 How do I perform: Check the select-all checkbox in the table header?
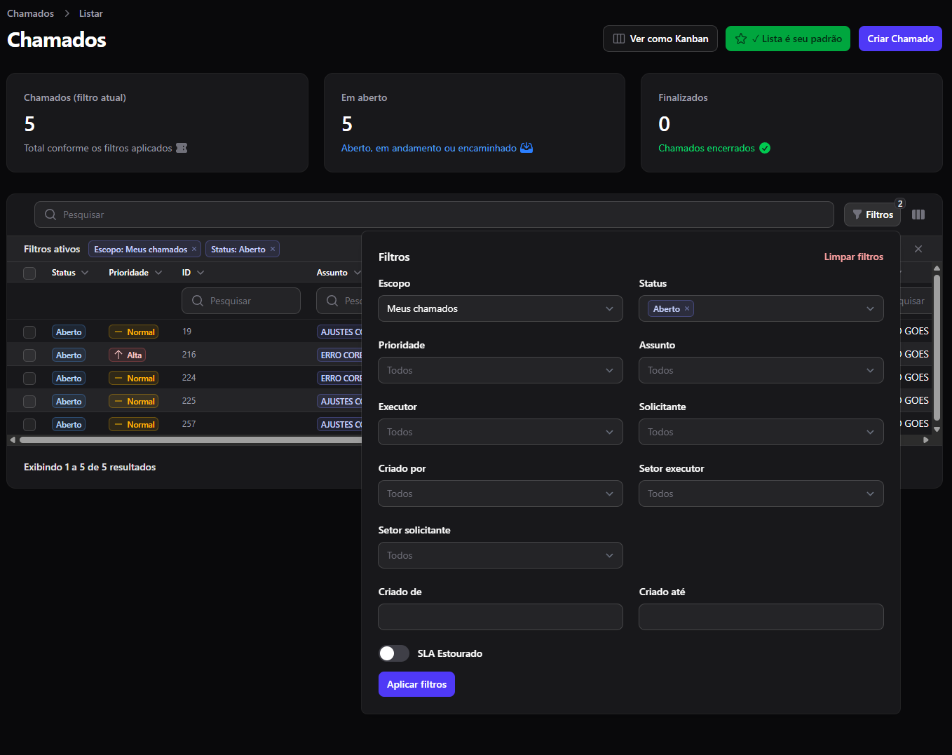(29, 273)
